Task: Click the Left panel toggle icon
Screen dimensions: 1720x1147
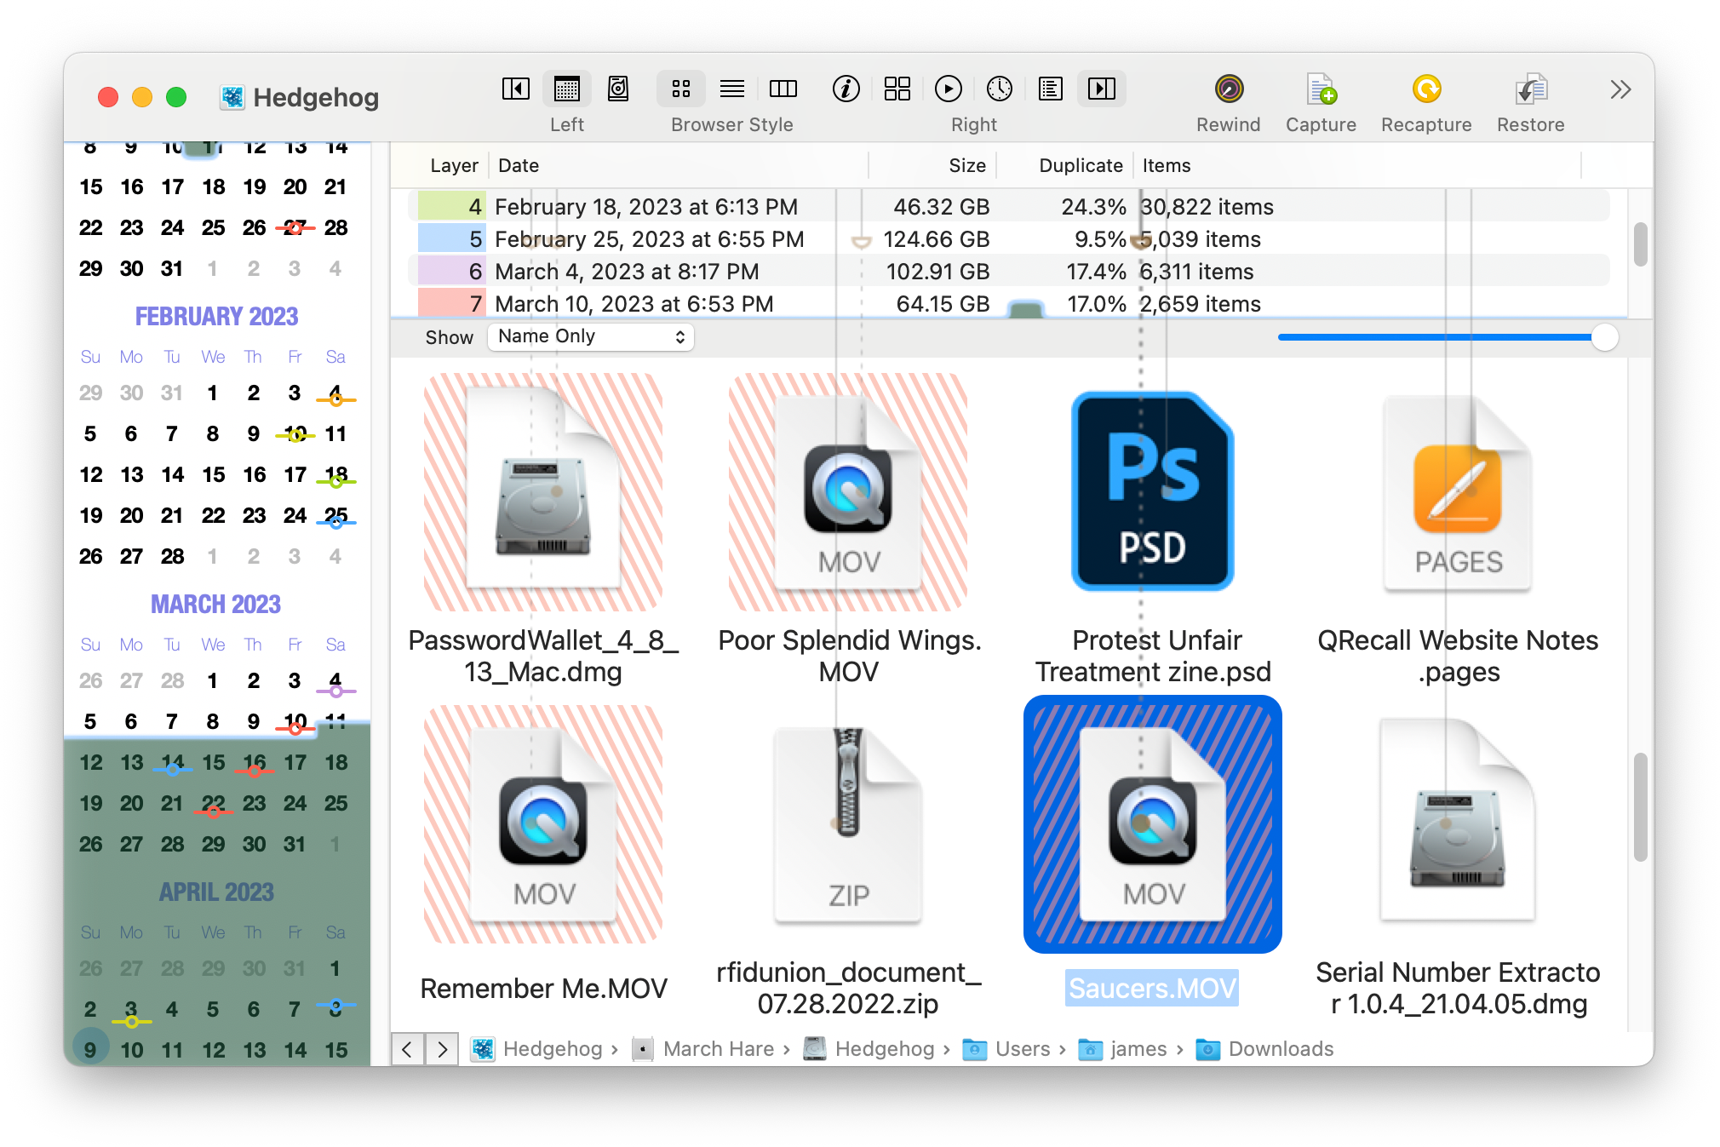Action: coord(516,91)
